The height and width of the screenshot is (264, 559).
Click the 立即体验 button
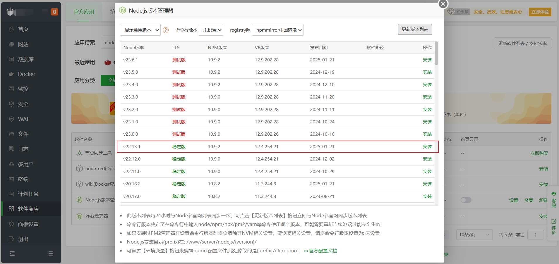click(540, 12)
